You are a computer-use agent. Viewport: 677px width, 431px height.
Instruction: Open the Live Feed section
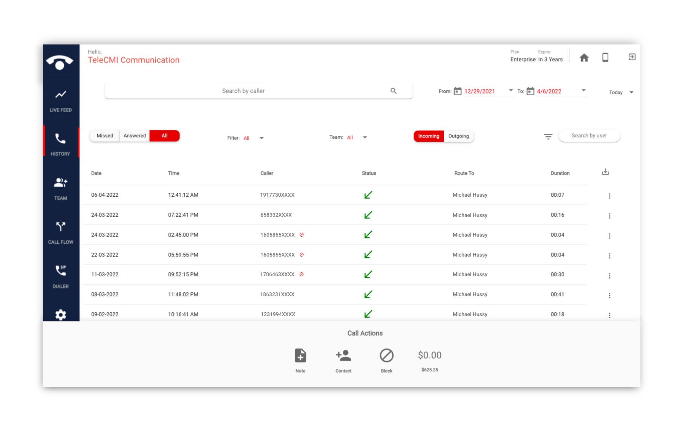click(x=61, y=101)
